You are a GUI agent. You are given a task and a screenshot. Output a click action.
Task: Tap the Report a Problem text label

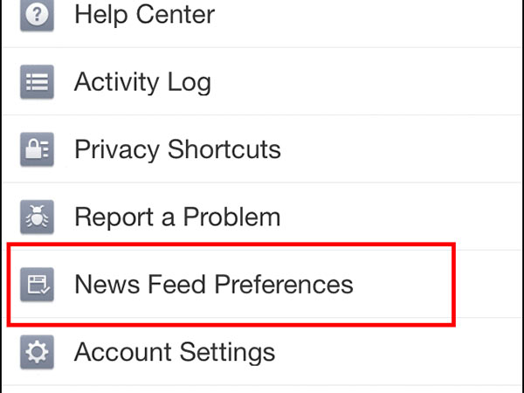tap(177, 217)
